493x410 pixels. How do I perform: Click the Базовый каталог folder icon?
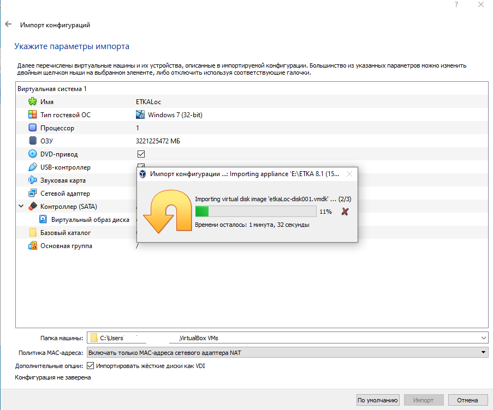[32, 232]
